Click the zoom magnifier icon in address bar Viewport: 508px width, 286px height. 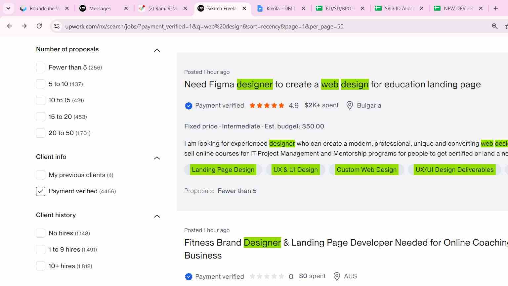click(495, 26)
